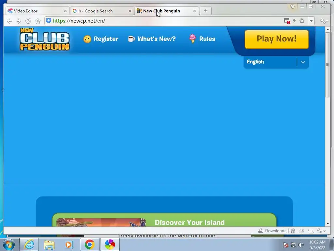Click the address bar URL field
Image resolution: width=334 pixels, height=251 pixels.
pyautogui.click(x=166, y=21)
